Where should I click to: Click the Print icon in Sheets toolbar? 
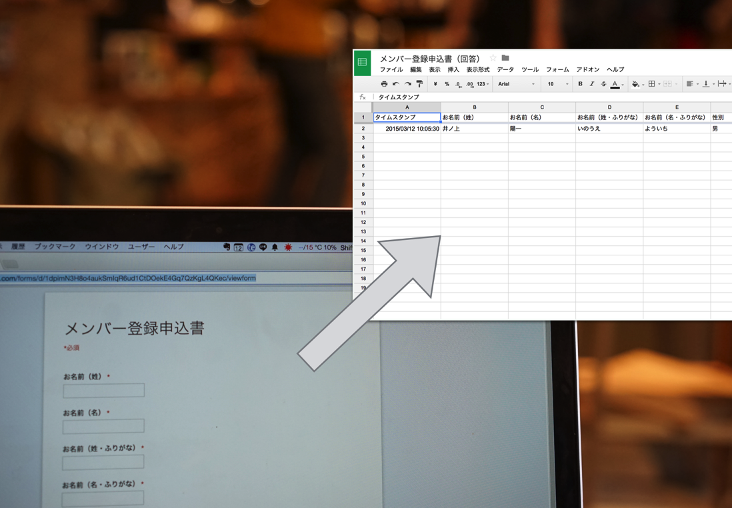point(384,84)
